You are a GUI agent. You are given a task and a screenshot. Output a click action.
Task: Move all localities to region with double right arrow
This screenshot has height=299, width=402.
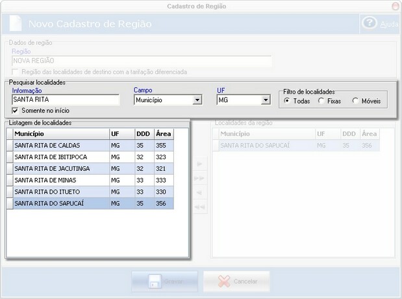click(200, 178)
